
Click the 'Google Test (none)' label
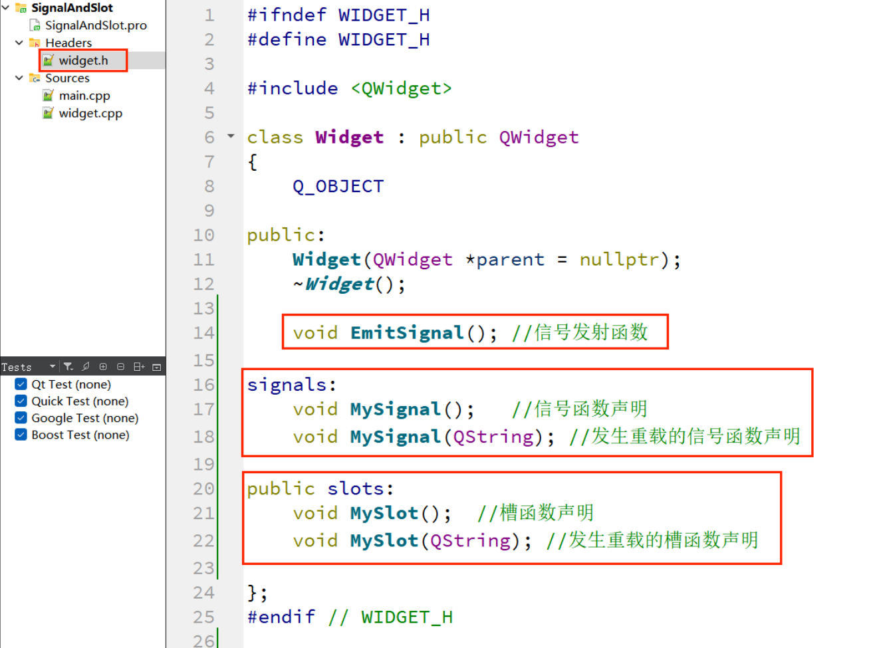click(85, 418)
